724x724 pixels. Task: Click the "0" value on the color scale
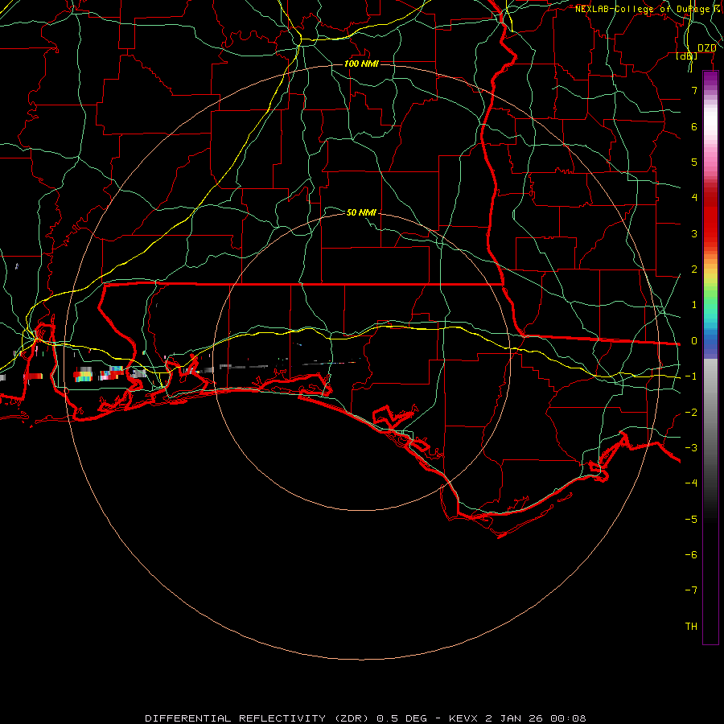694,341
